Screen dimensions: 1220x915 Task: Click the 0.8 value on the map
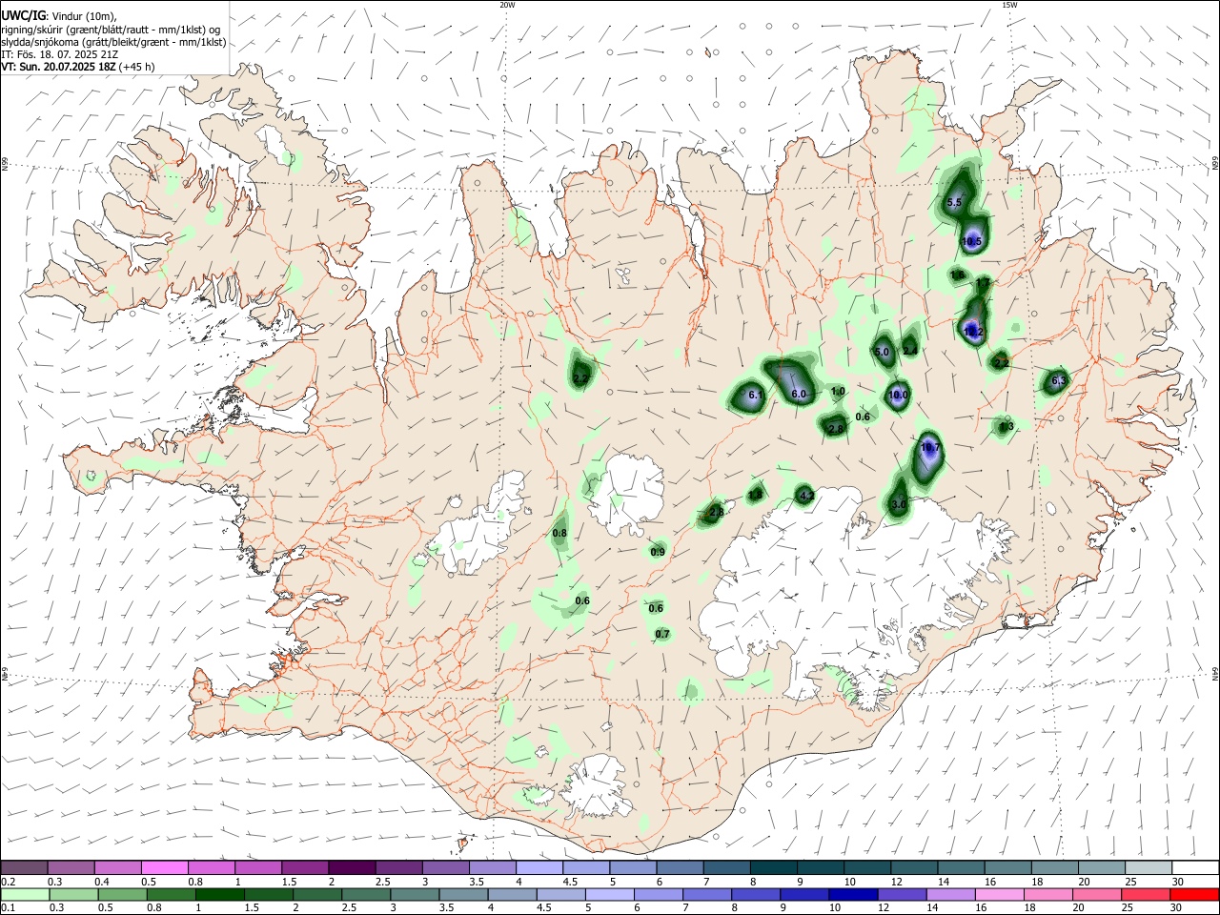coord(559,533)
